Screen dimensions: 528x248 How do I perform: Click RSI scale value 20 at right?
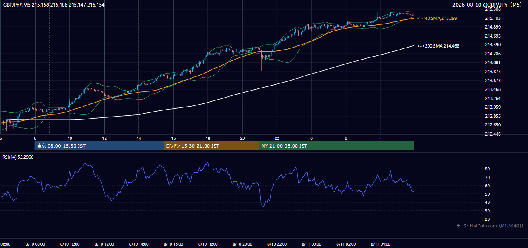tap(487, 219)
